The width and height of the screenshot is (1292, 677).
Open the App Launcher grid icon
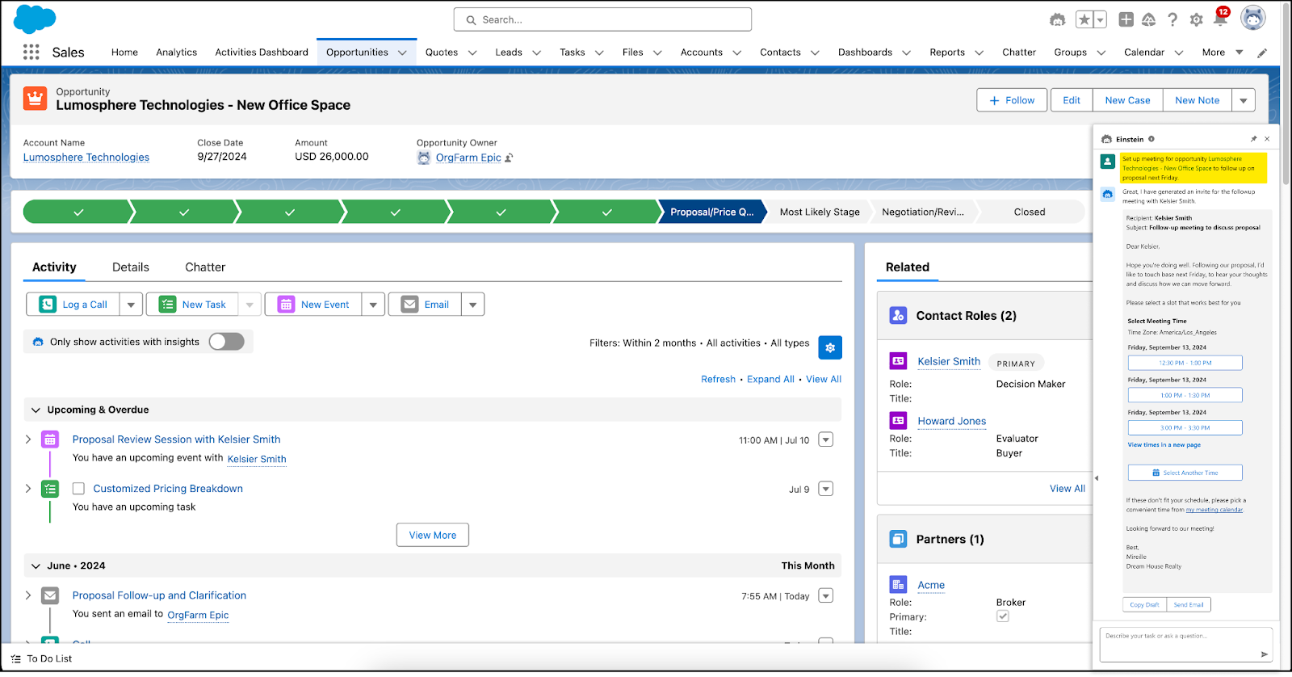[31, 52]
